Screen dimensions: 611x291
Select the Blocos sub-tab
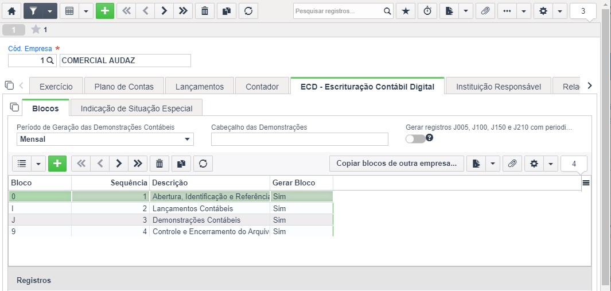[x=45, y=108]
